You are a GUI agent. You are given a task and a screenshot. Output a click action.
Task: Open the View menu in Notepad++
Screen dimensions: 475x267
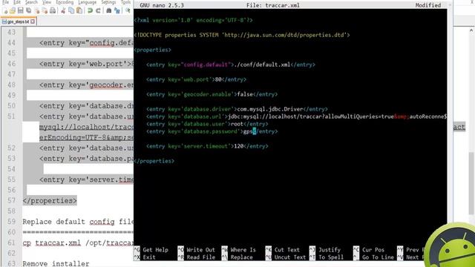click(x=47, y=2)
